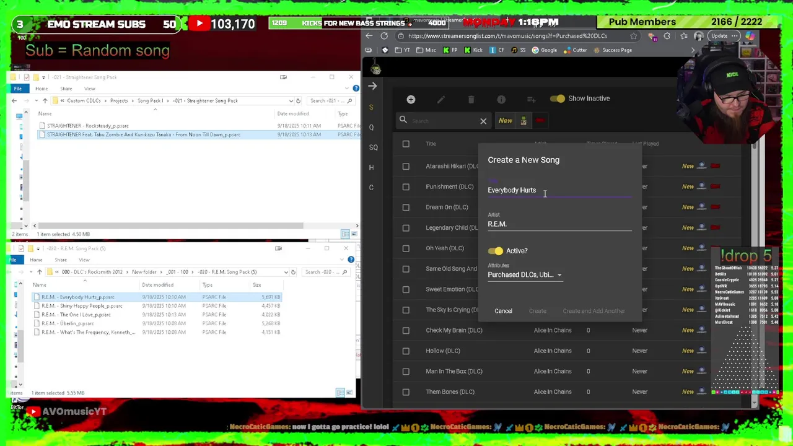Image resolution: width=793 pixels, height=446 pixels.
Task: Open the Share tab in Straightener explorer
Action: click(x=66, y=89)
